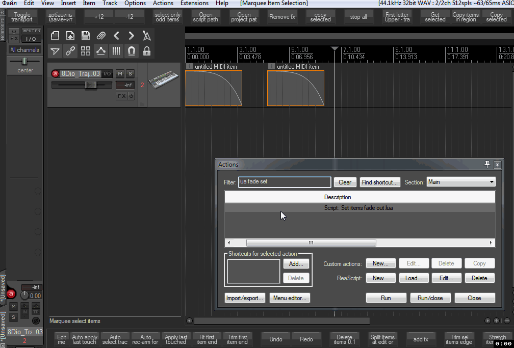Click the 8Dio track volume fader

(90, 85)
